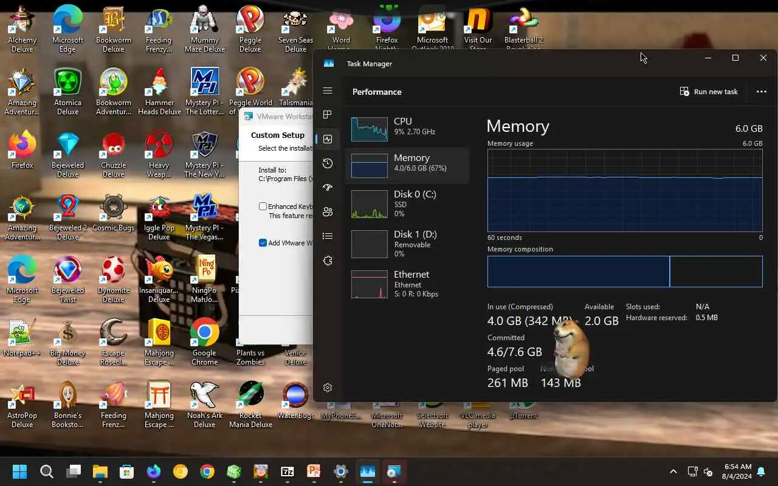Launch Seven Seas Deluxe shortcut
This screenshot has width=778, height=486.
(295, 30)
